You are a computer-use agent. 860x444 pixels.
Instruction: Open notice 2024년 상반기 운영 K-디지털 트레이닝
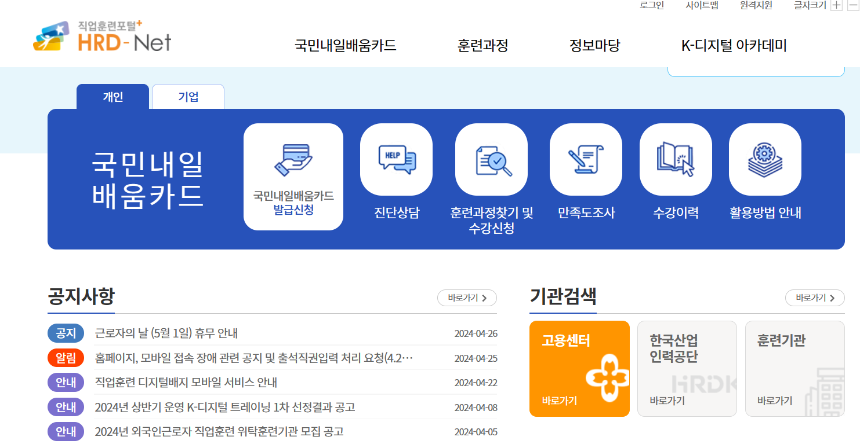point(225,408)
